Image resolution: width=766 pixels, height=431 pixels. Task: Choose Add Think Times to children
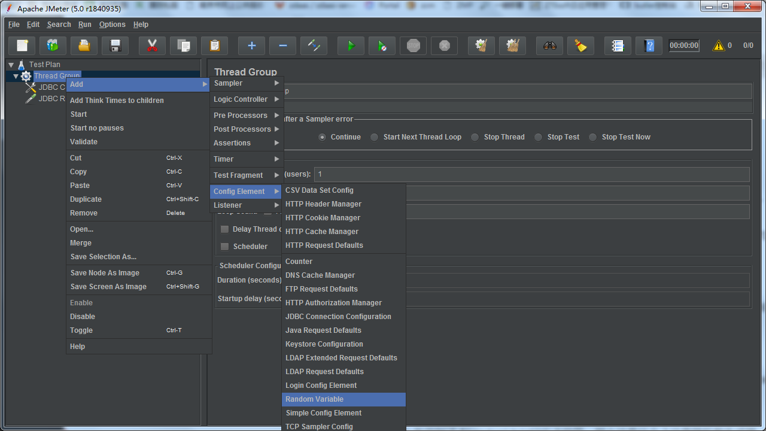pyautogui.click(x=139, y=101)
